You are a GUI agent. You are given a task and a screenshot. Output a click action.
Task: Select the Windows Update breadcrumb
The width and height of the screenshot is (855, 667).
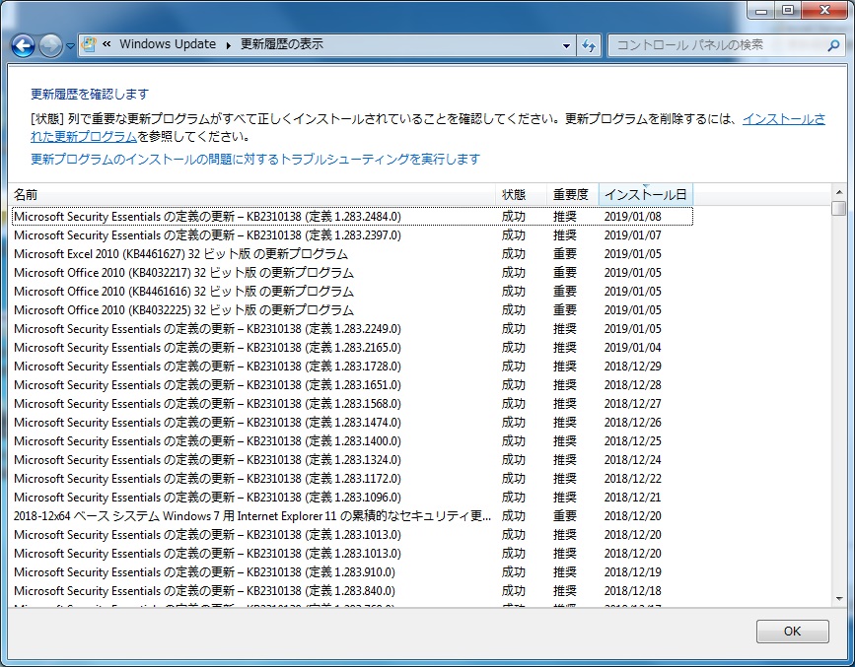coord(168,44)
